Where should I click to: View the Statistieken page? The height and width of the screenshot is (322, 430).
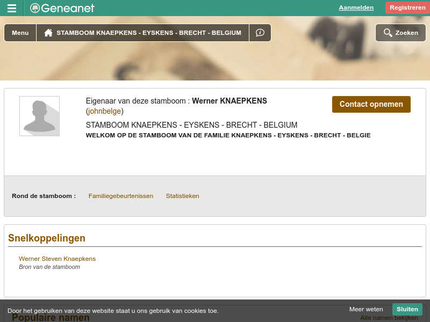pos(182,196)
